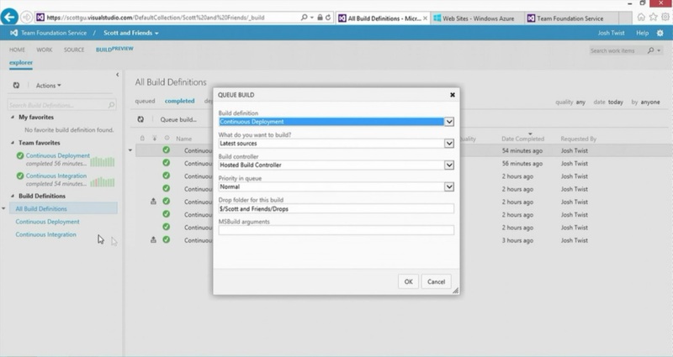The image size is (673, 357).
Task: Click the refresh icon beside Queue build
Action: (x=140, y=119)
